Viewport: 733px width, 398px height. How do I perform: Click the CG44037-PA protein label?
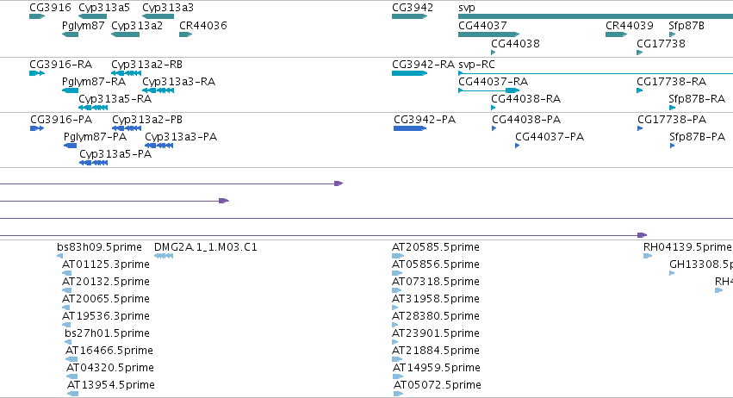pyautogui.click(x=550, y=137)
